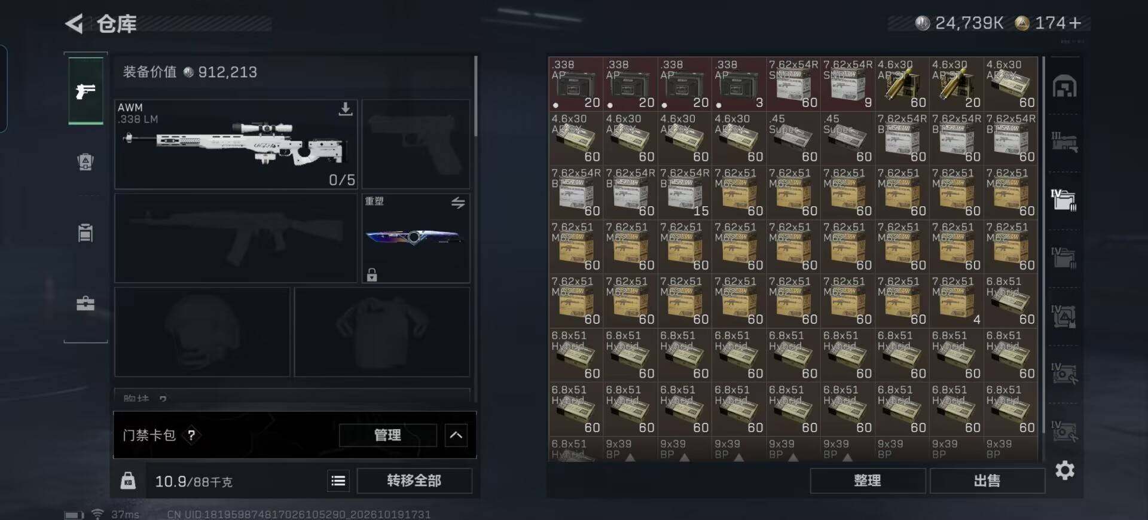Select the 7.62x54R SNB stack of 9
The width and height of the screenshot is (1148, 520).
847,84
